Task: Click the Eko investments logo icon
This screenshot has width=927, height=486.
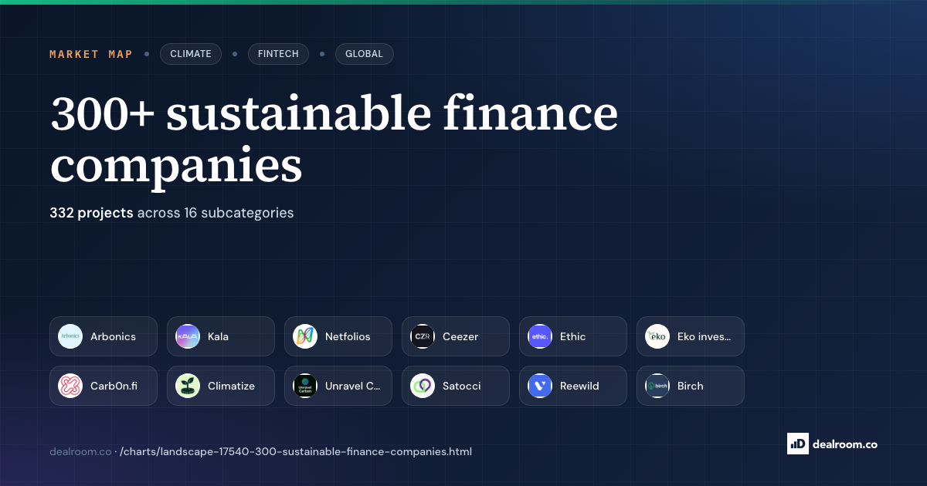Action: click(x=657, y=336)
